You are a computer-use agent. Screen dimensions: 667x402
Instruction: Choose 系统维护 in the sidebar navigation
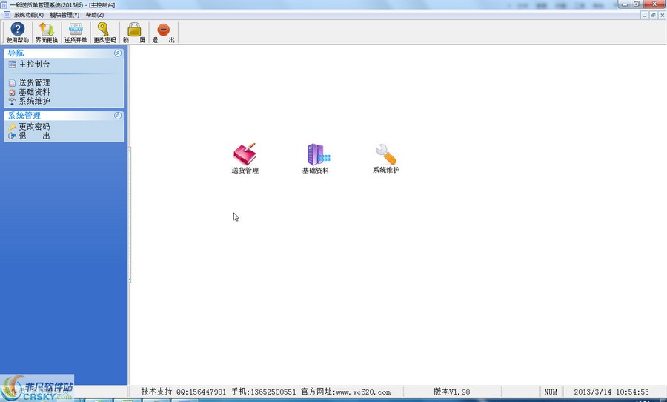[34, 101]
